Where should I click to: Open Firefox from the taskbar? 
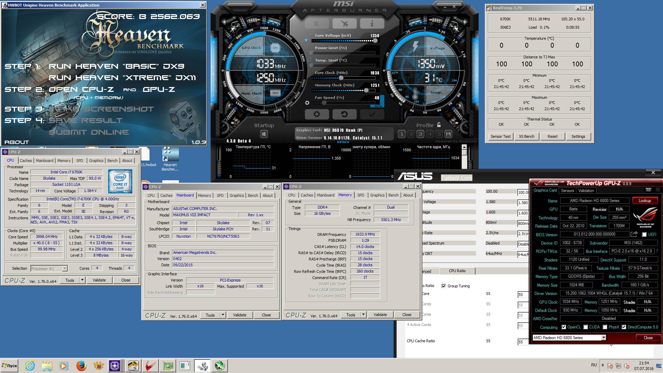pyautogui.click(x=81, y=366)
